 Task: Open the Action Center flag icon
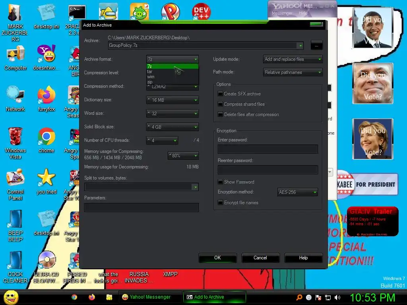pos(318,297)
